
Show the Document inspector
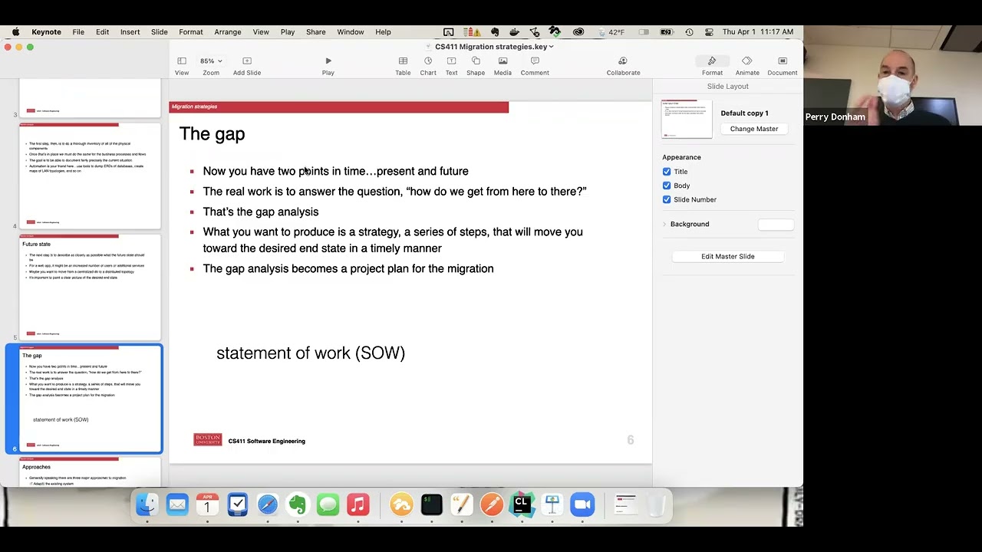click(783, 66)
